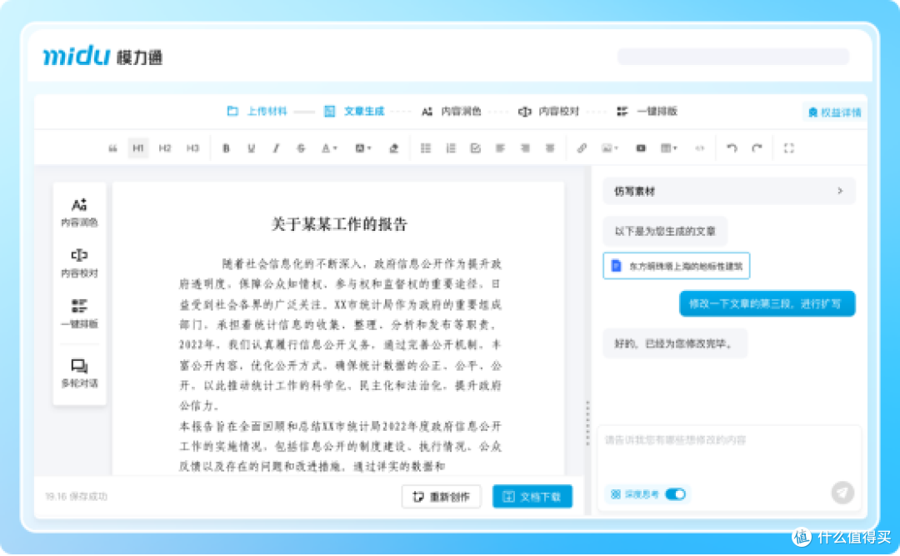The width and height of the screenshot is (900, 556).
Task: Click the message 好的，已经为您修改完毕
Action: pyautogui.click(x=675, y=343)
